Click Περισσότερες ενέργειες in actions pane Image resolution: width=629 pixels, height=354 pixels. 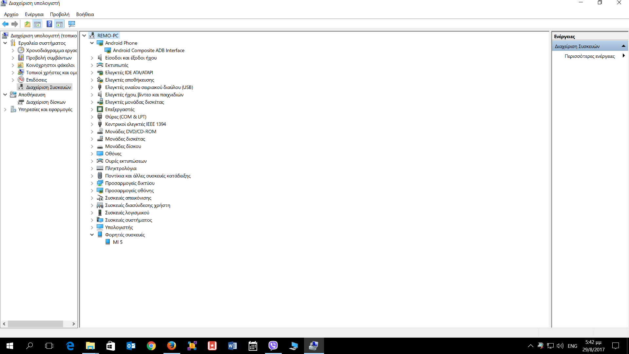[x=589, y=56]
